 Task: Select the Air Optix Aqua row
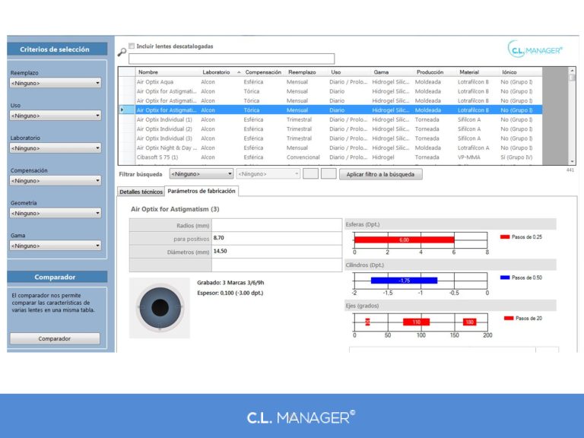click(330, 82)
